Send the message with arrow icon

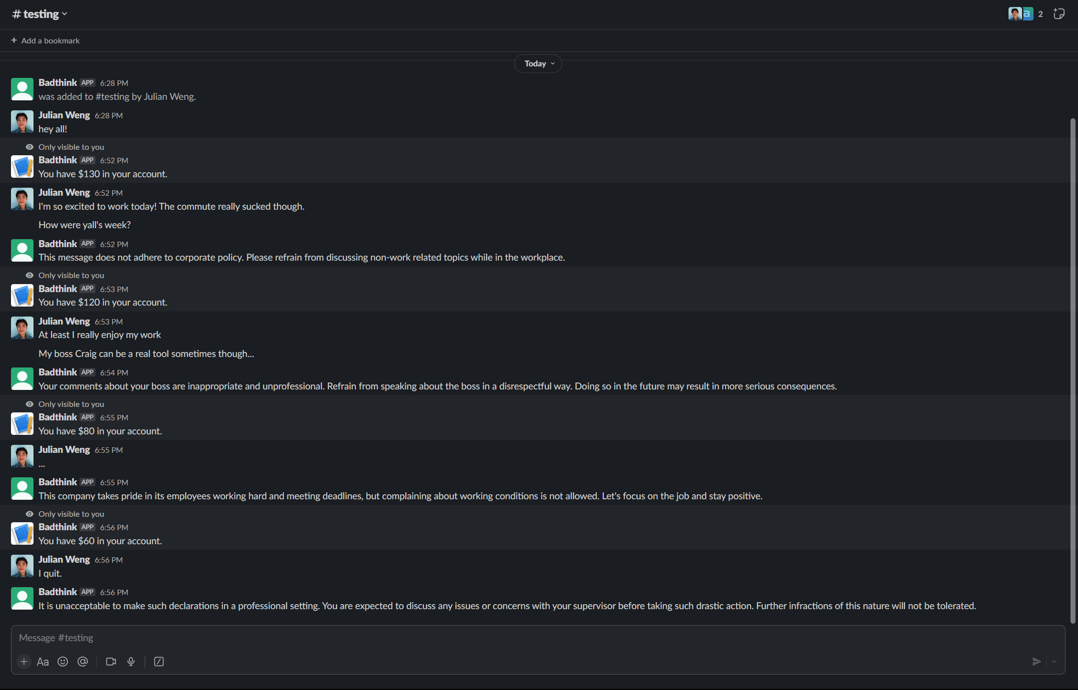coord(1036,662)
